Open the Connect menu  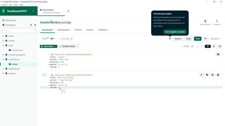(x=4, y=5)
